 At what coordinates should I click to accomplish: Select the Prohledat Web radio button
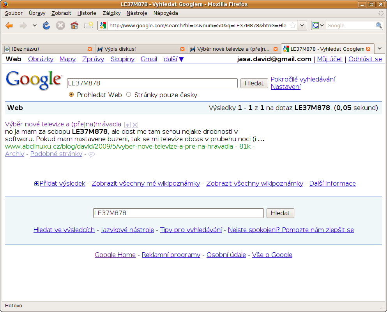pyautogui.click(x=71, y=95)
